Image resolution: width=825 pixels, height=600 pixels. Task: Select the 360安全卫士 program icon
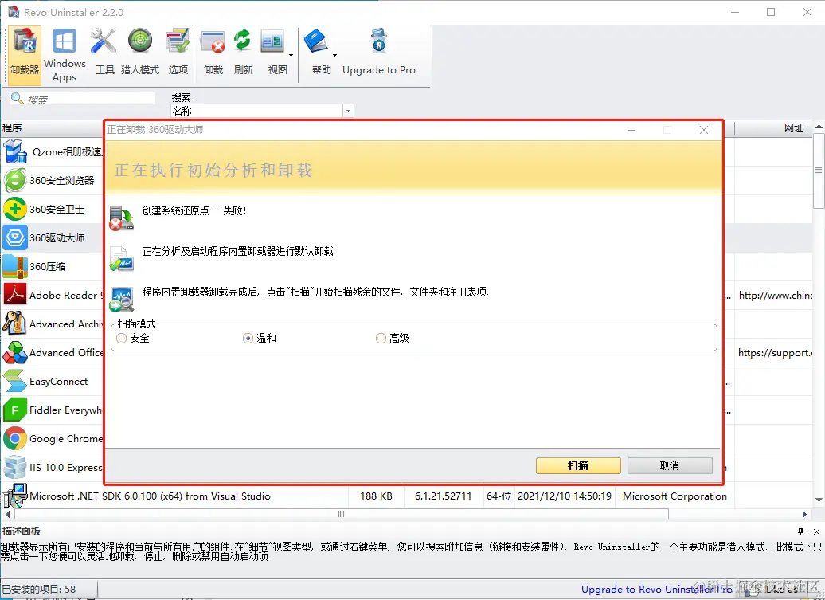point(15,210)
